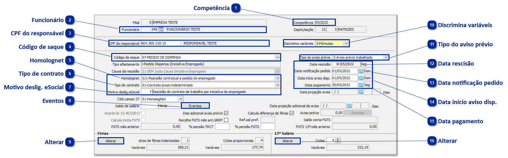Click the Eventos button beside Aviso prévio
The width and height of the screenshot is (508, 158).
pos(357,113)
